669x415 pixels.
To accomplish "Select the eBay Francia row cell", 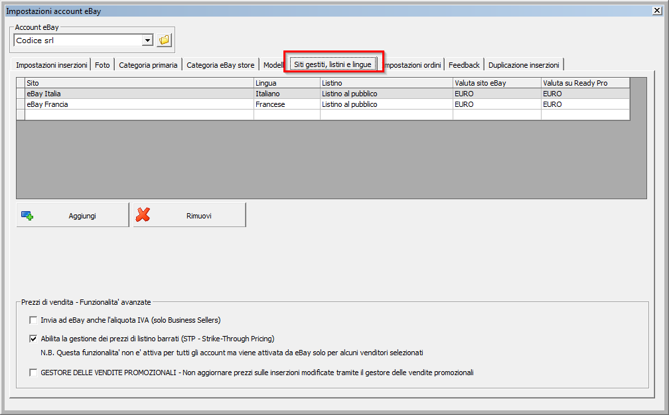I will coord(139,104).
